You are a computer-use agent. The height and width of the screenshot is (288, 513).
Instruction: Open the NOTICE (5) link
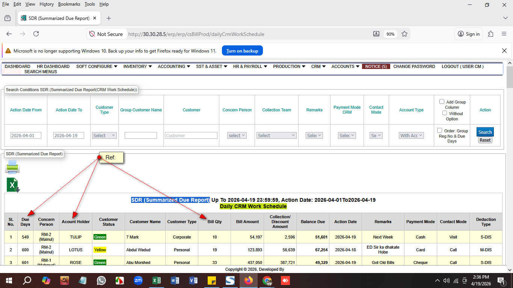(x=376, y=66)
